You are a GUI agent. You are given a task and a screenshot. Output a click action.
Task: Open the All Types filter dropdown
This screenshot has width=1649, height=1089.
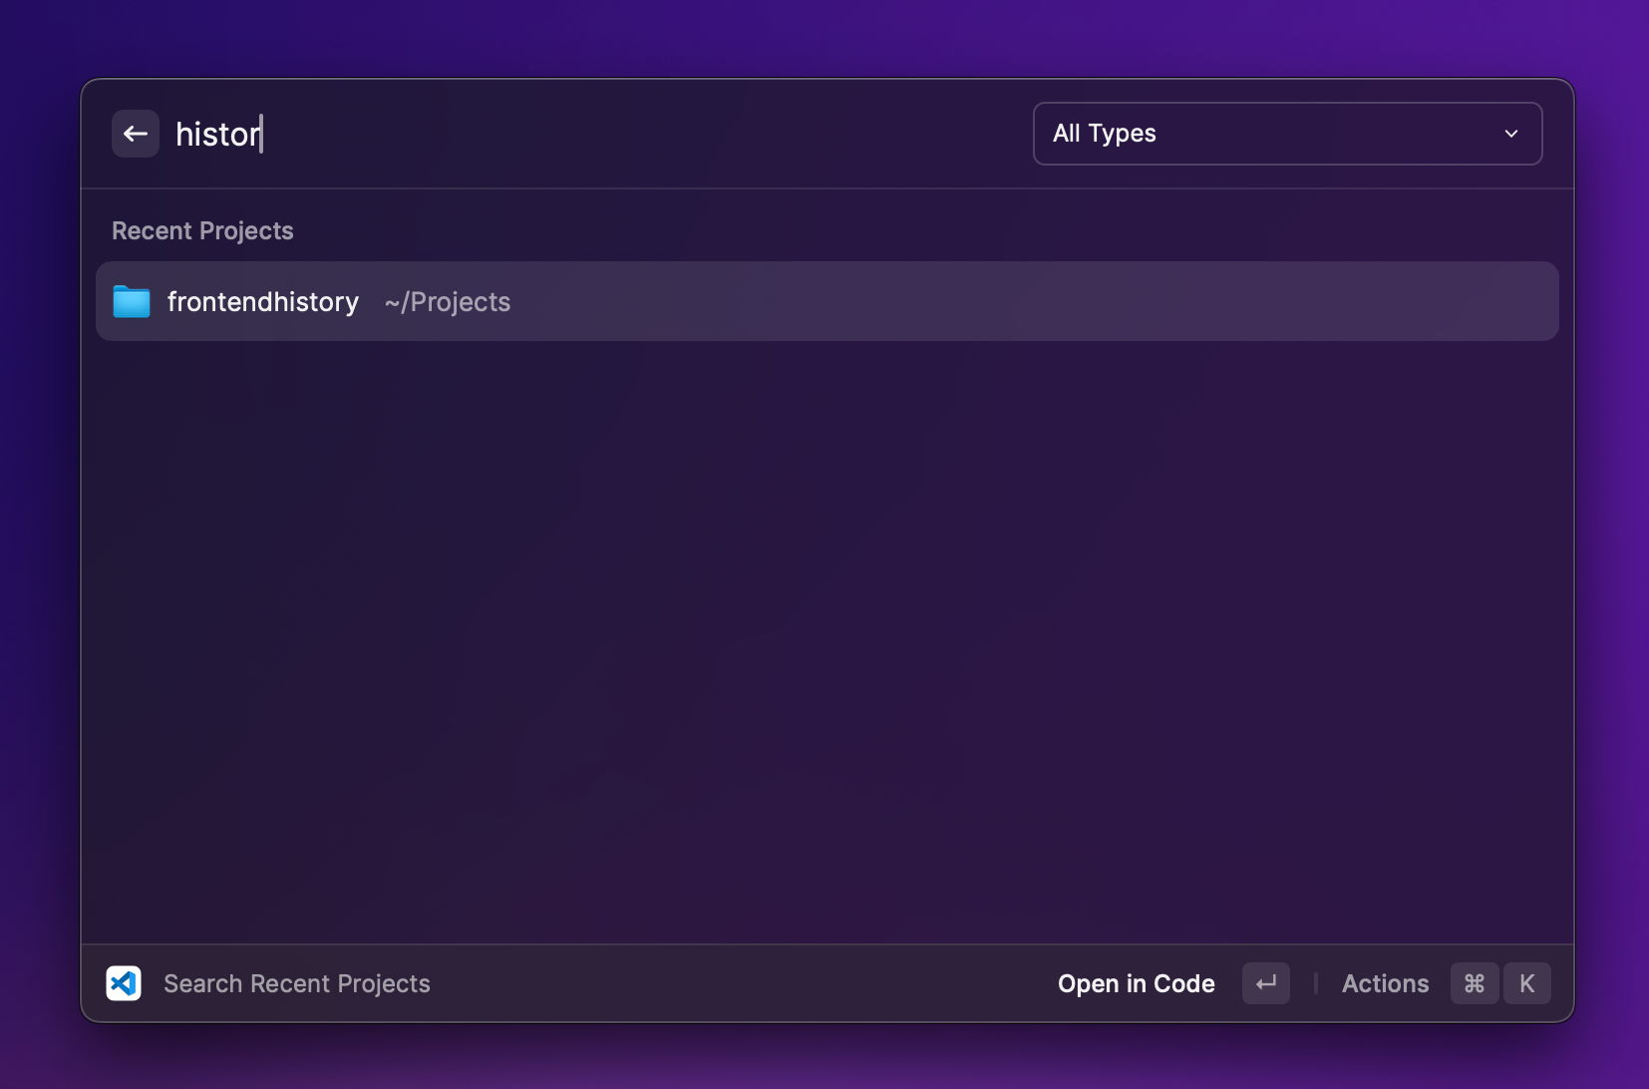pos(1285,133)
